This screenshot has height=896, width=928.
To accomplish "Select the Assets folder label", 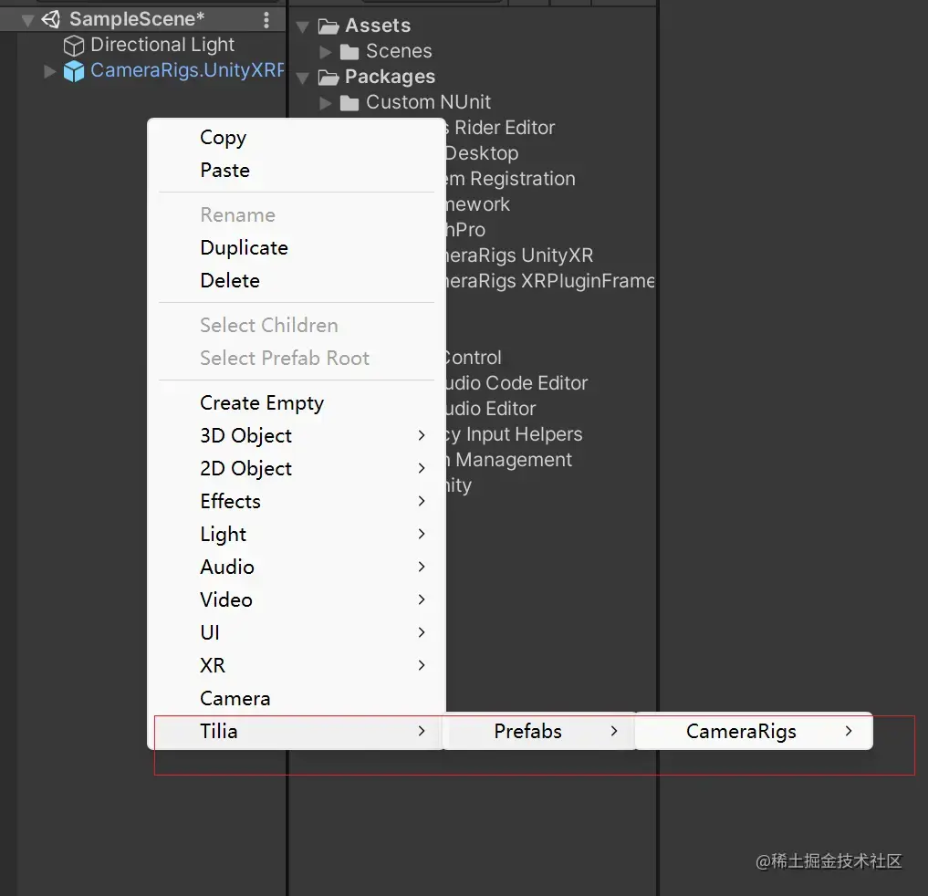I will [x=378, y=26].
